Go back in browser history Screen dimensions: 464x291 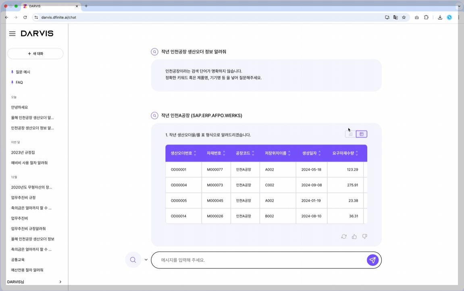click(x=6, y=17)
